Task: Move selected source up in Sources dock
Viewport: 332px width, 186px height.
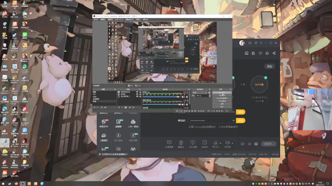Action: (x=130, y=107)
